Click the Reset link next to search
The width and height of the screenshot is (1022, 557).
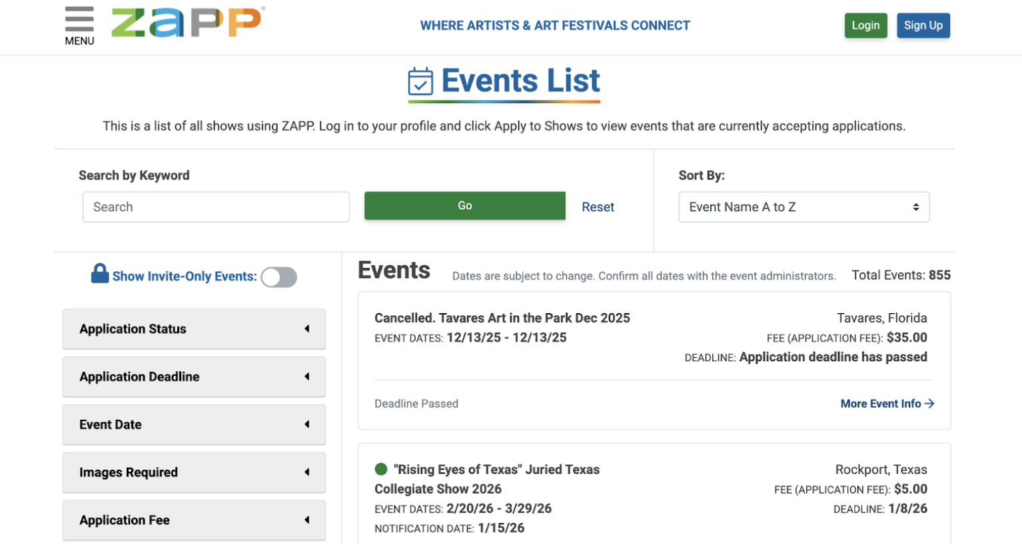pos(598,207)
